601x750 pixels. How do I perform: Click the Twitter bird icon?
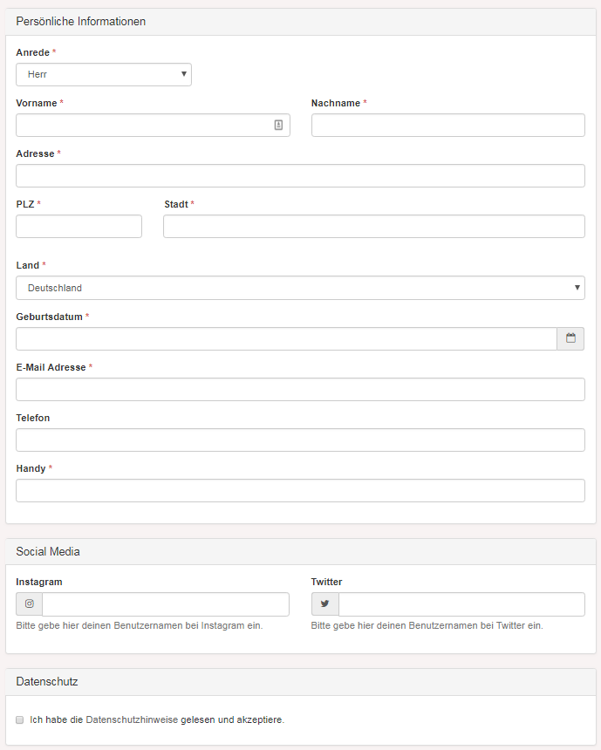tap(324, 604)
